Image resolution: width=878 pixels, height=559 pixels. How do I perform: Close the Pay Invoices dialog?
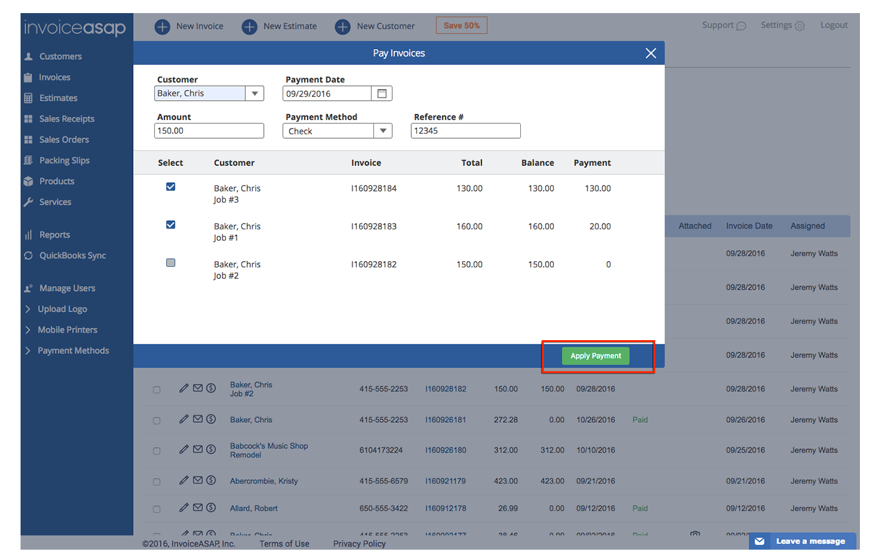(650, 53)
